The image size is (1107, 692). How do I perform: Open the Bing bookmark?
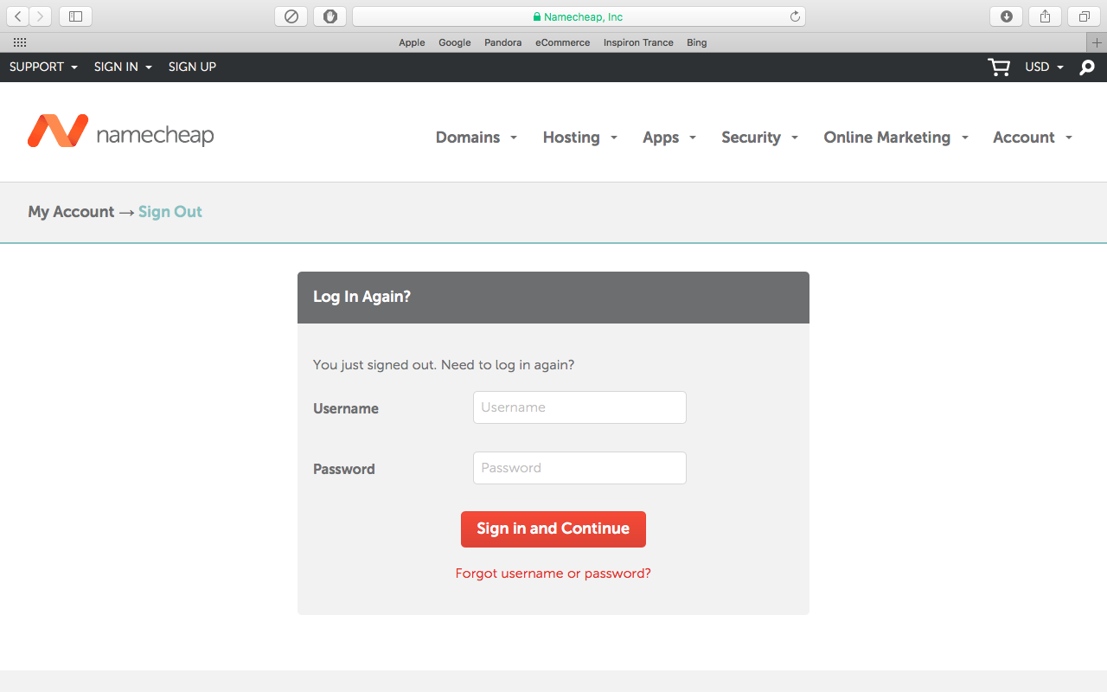pos(696,42)
